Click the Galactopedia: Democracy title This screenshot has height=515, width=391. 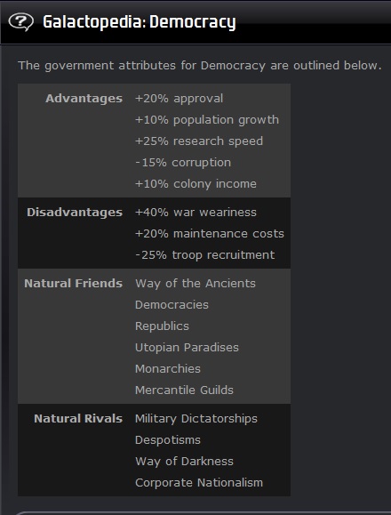140,22
